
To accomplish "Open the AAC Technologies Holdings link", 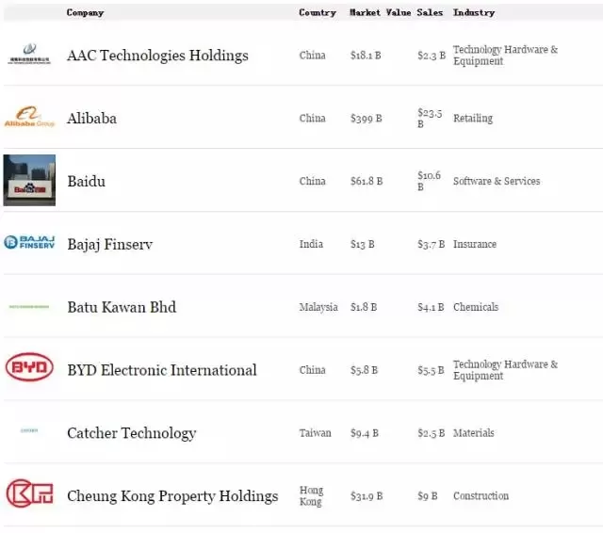I will click(157, 56).
